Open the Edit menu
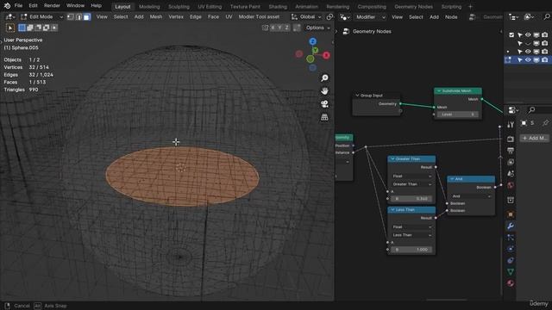The image size is (552, 310). pyautogui.click(x=33, y=6)
